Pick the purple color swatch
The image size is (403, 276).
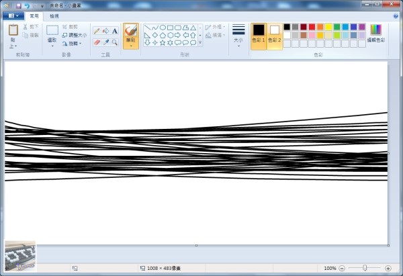tap(362, 27)
